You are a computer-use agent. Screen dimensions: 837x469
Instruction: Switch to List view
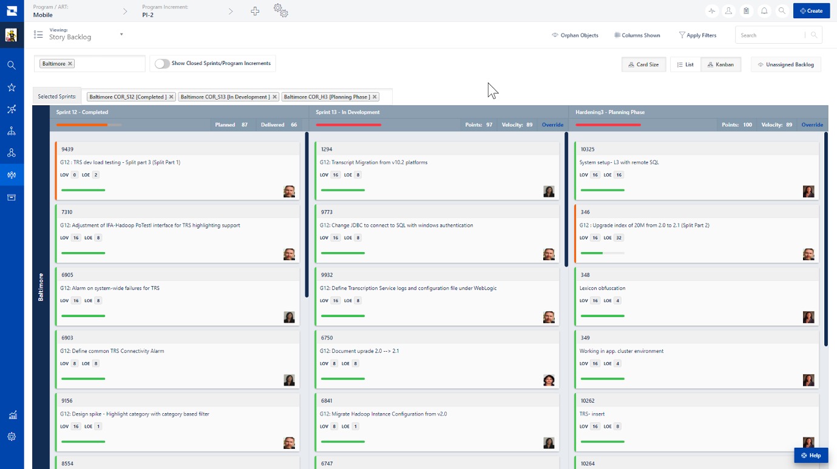[685, 64]
